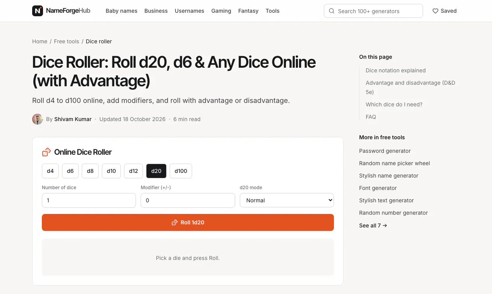The height and width of the screenshot is (294, 492).
Task: Select the d10 die
Action: pos(111,171)
